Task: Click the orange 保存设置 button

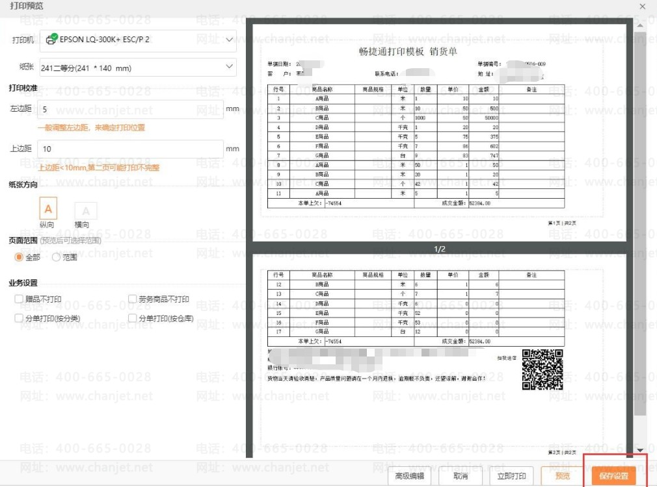Action: (614, 476)
